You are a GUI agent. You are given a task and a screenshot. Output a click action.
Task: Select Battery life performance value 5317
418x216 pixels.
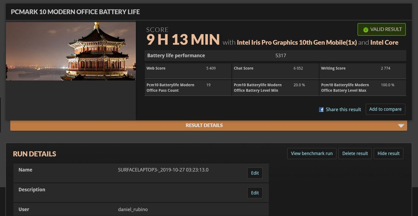pos(281,56)
